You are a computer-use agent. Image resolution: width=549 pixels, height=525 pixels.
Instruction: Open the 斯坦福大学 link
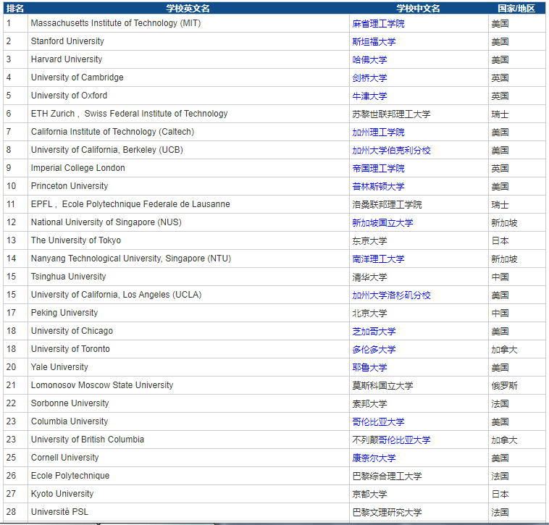click(x=374, y=42)
